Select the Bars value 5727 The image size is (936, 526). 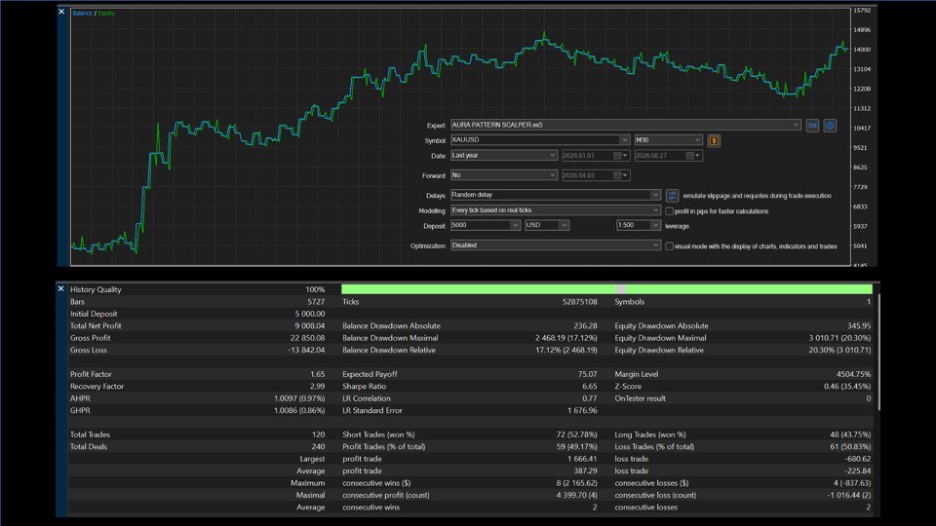(316, 302)
